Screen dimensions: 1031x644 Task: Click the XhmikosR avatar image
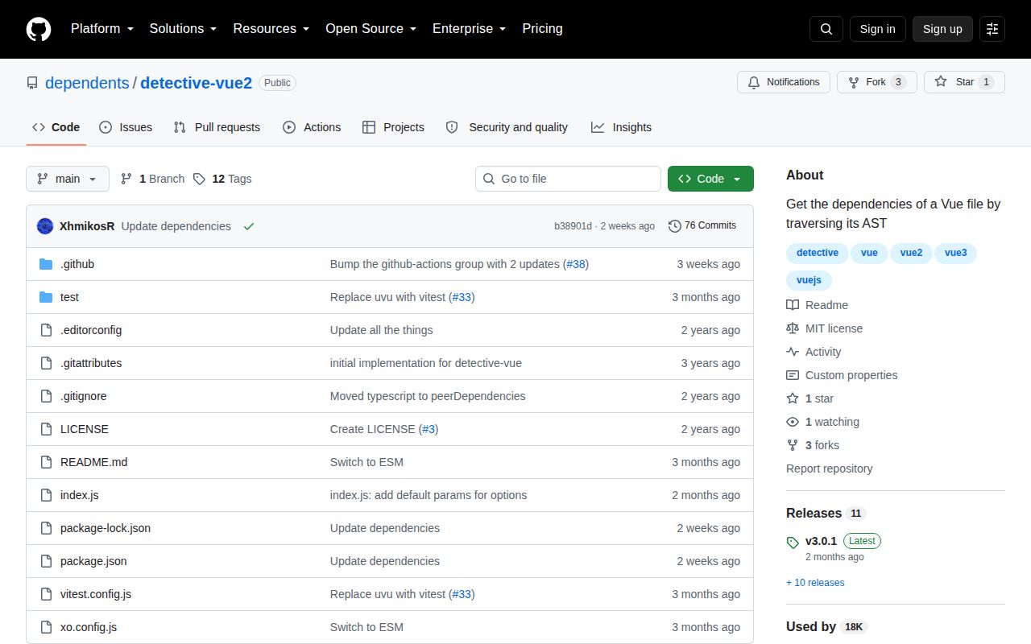click(x=45, y=226)
